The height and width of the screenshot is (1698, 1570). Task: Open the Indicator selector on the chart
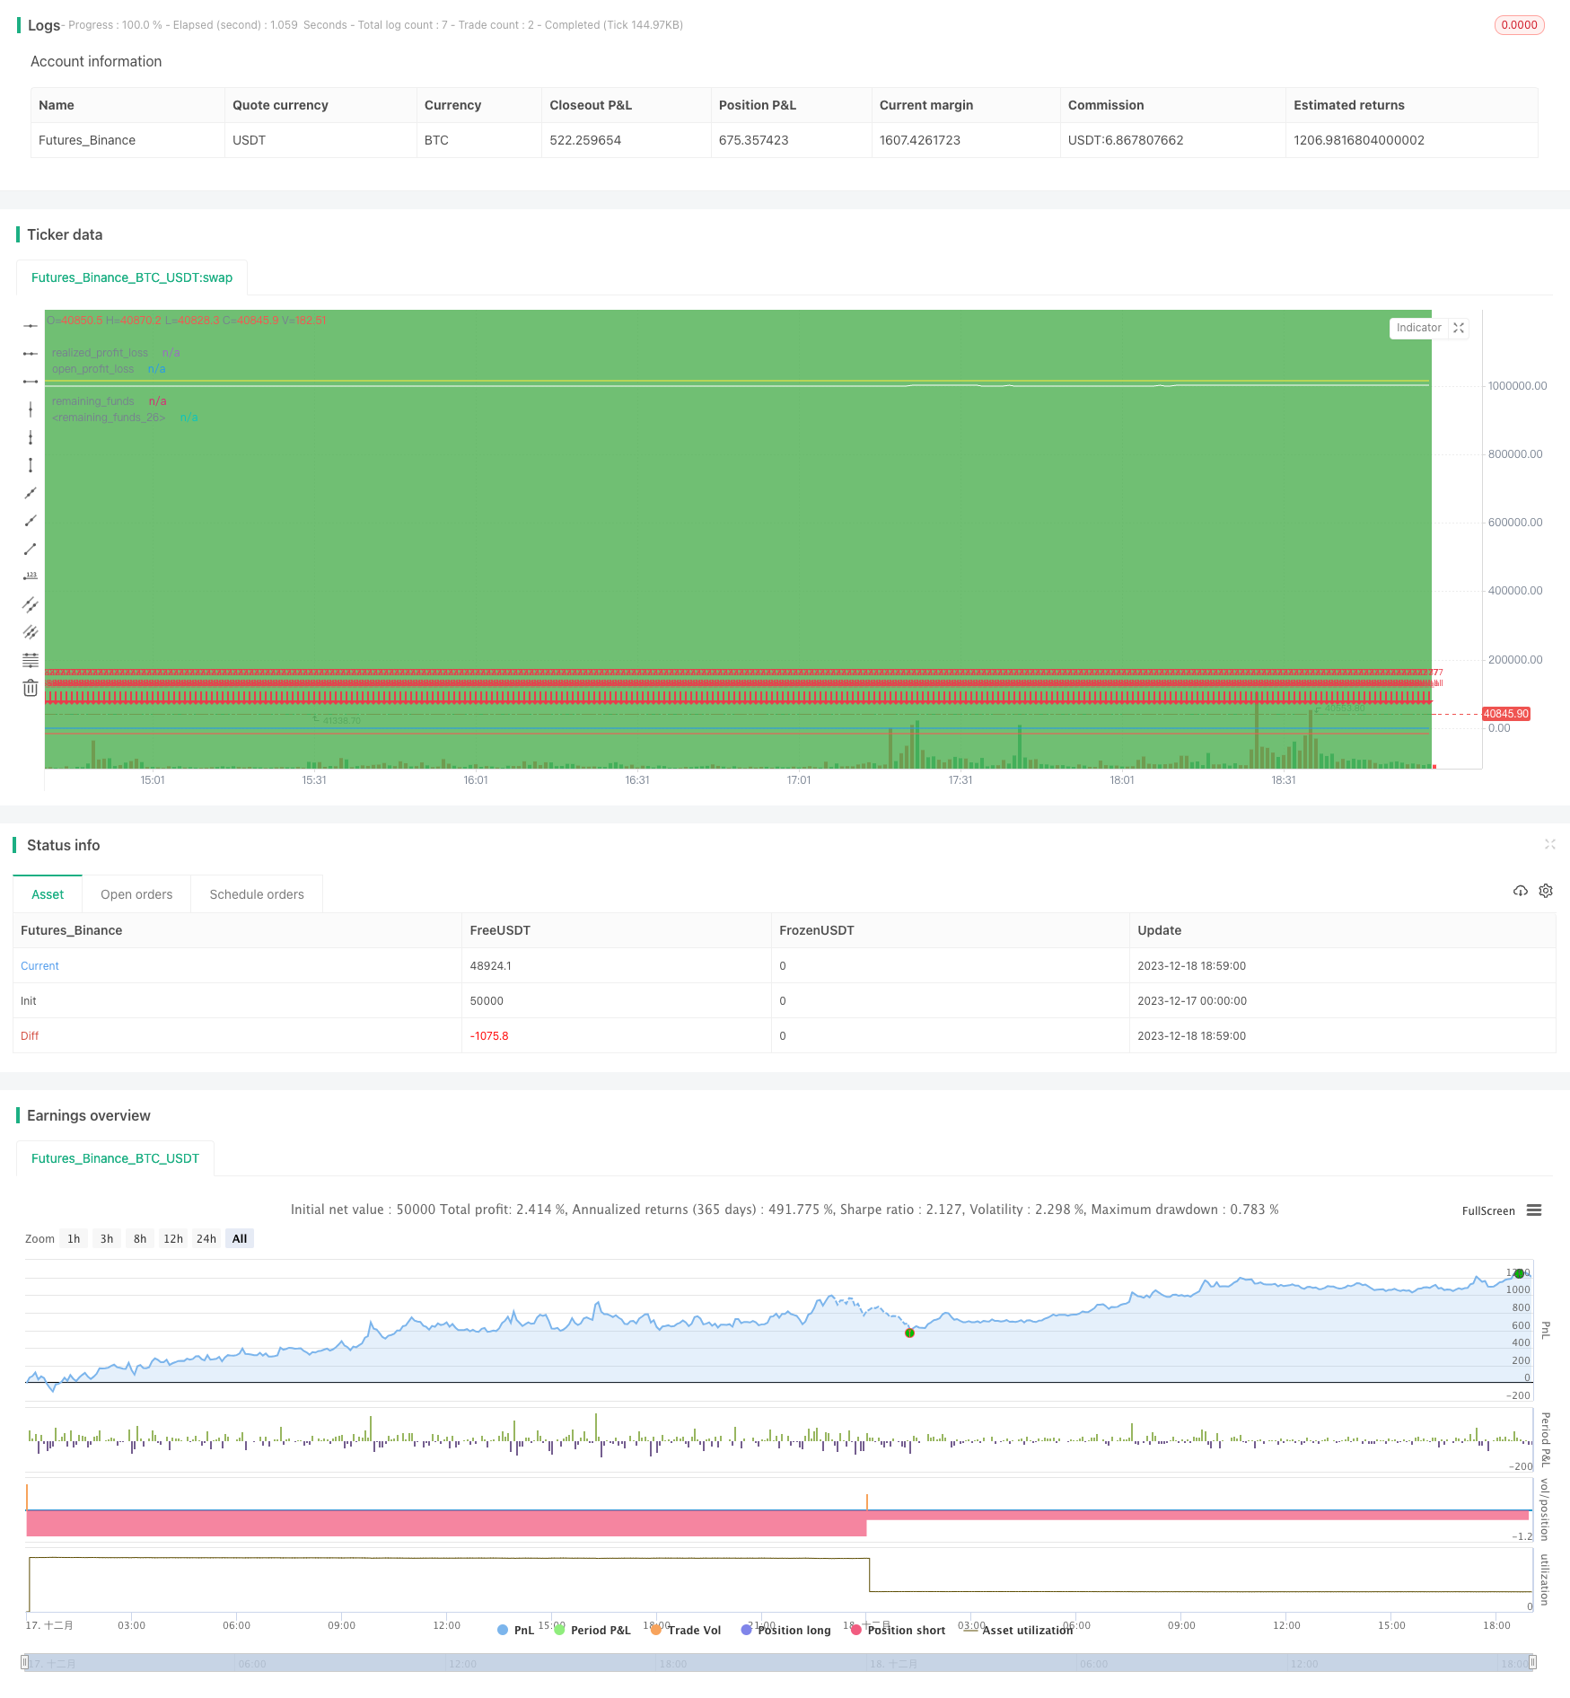tap(1417, 328)
